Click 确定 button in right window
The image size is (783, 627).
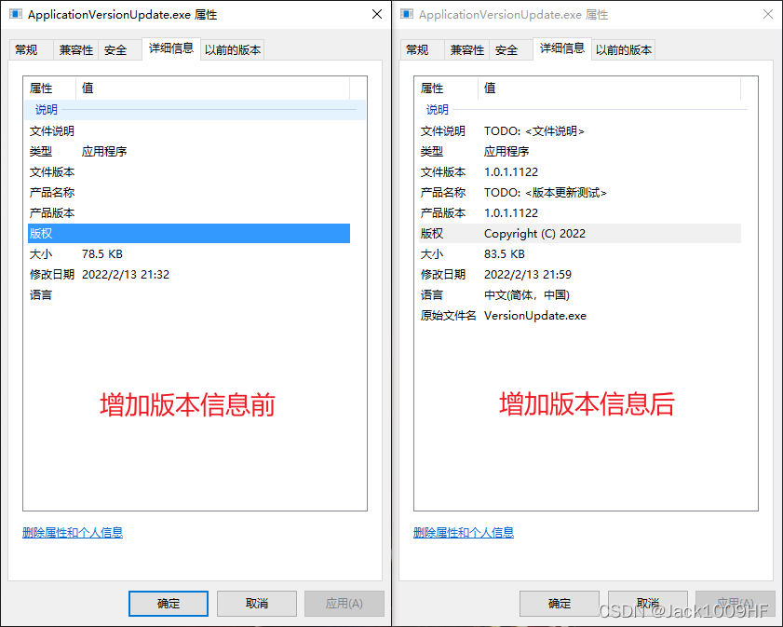point(560,604)
